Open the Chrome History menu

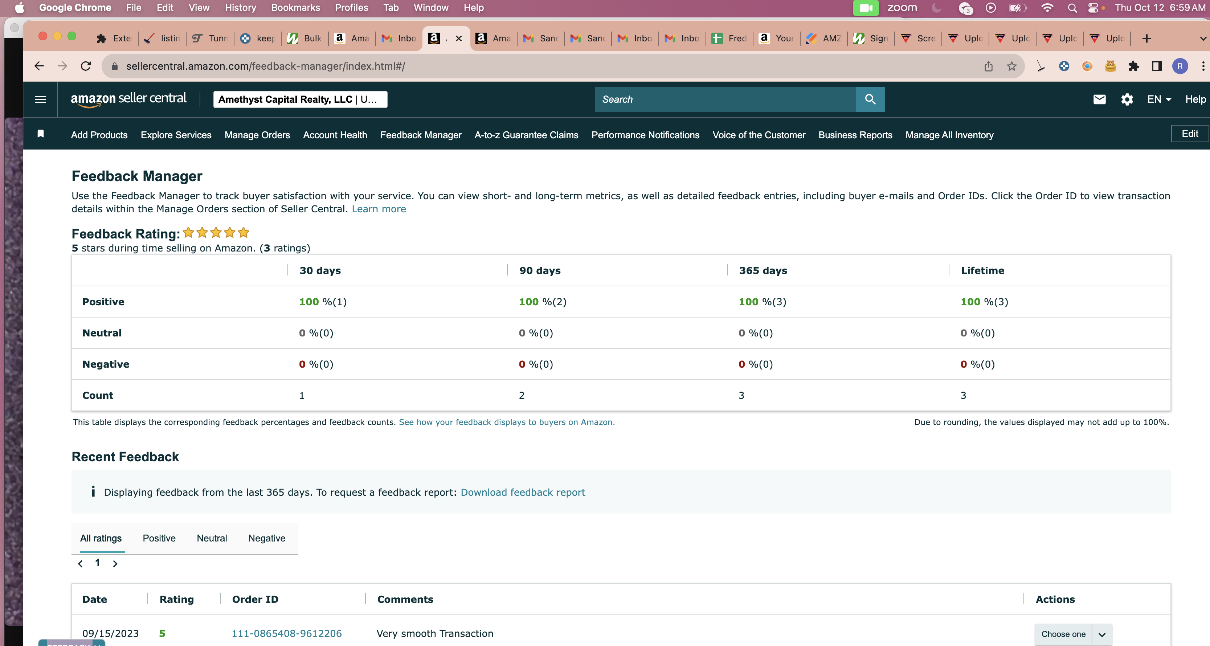(241, 8)
